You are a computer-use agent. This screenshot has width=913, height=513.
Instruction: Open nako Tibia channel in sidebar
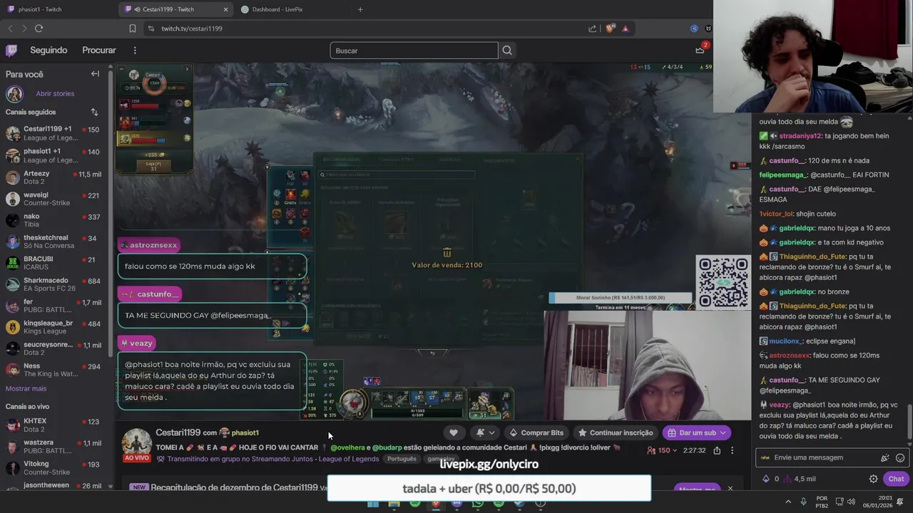pos(55,220)
